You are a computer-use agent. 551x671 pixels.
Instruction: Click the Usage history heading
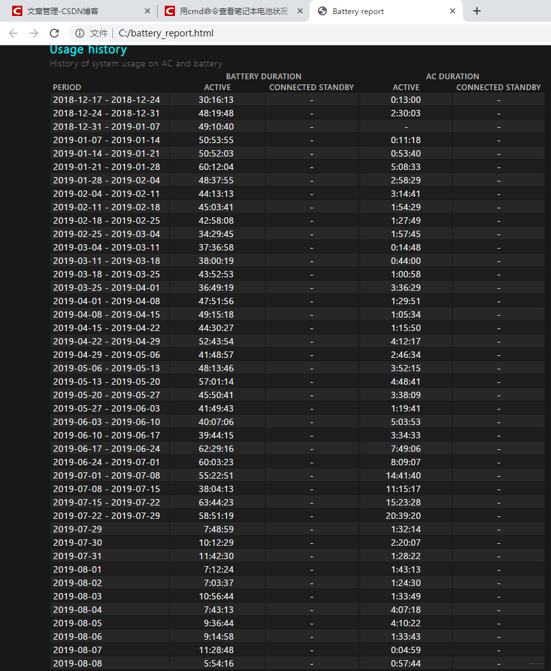click(89, 50)
